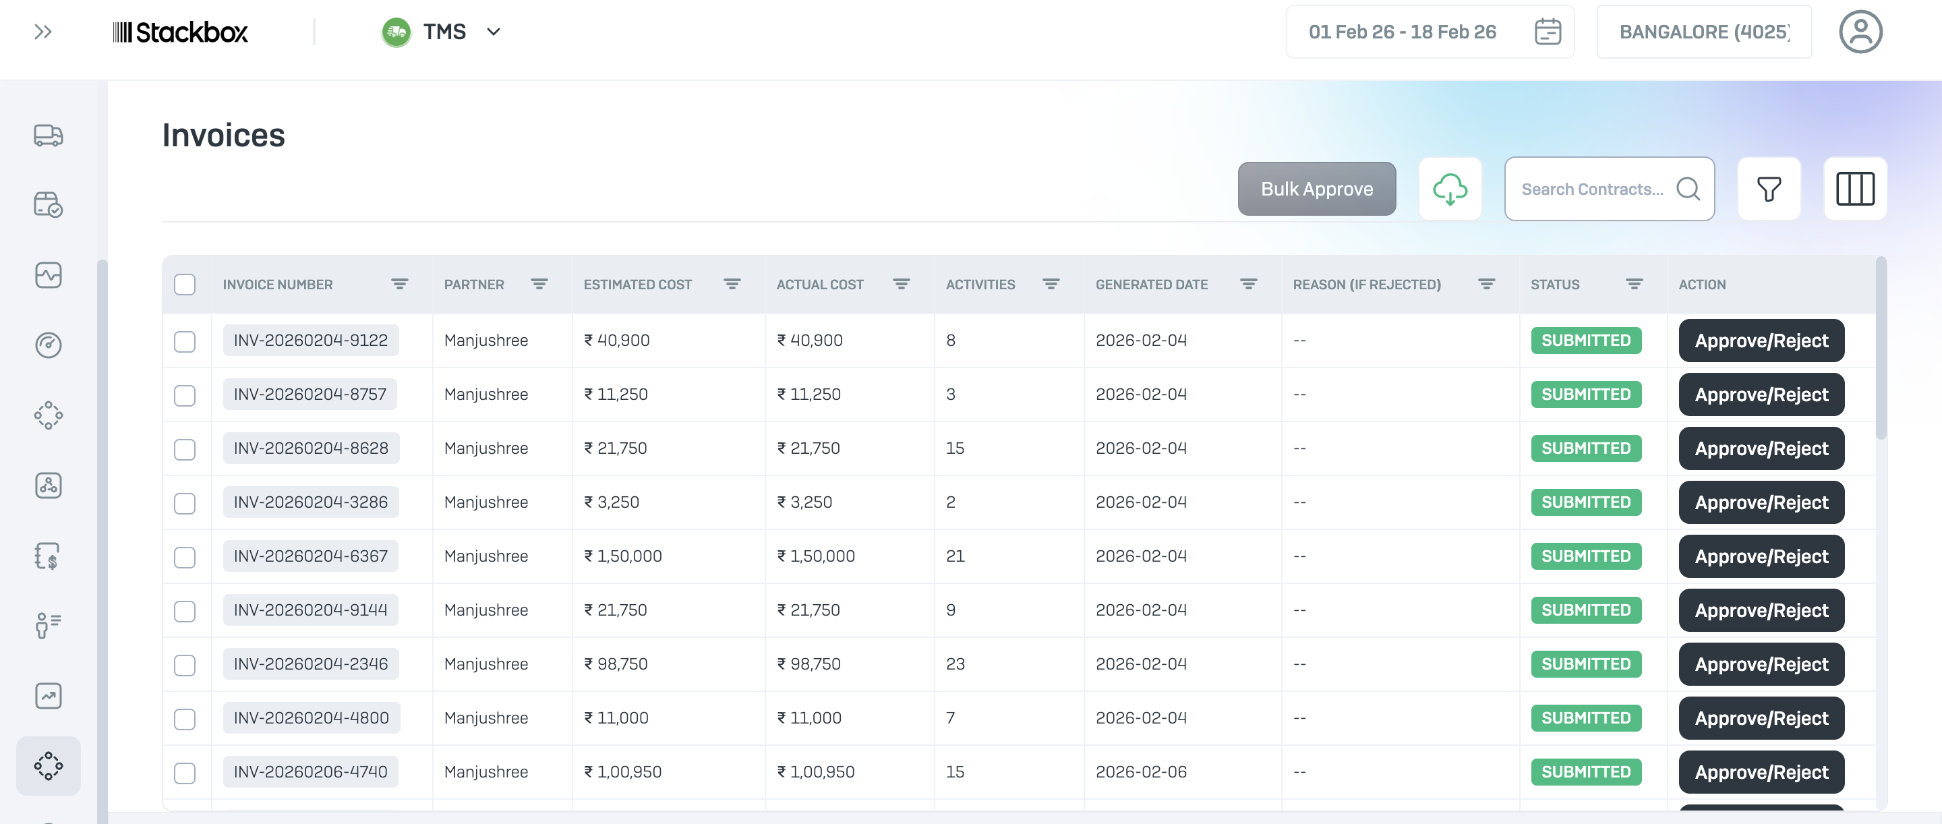
Task: Expand sidebar with double chevron icon
Action: click(43, 32)
